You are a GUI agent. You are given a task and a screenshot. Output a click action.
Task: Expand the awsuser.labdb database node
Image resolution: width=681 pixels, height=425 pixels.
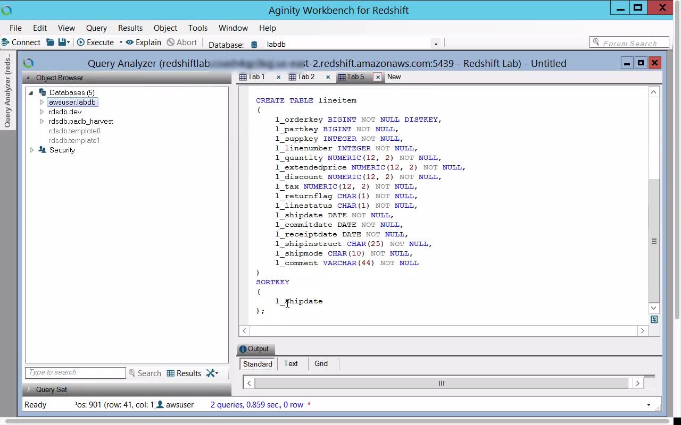click(x=41, y=102)
